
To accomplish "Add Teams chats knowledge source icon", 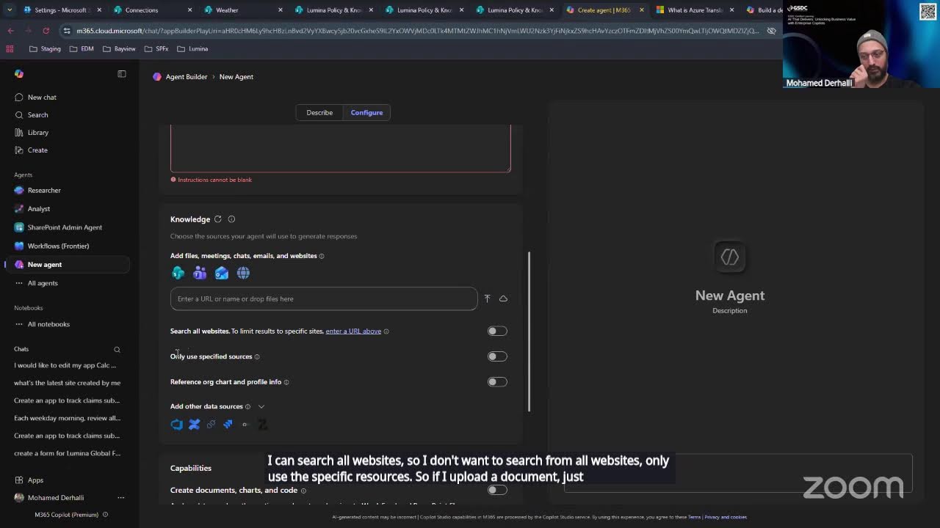I will pos(200,273).
